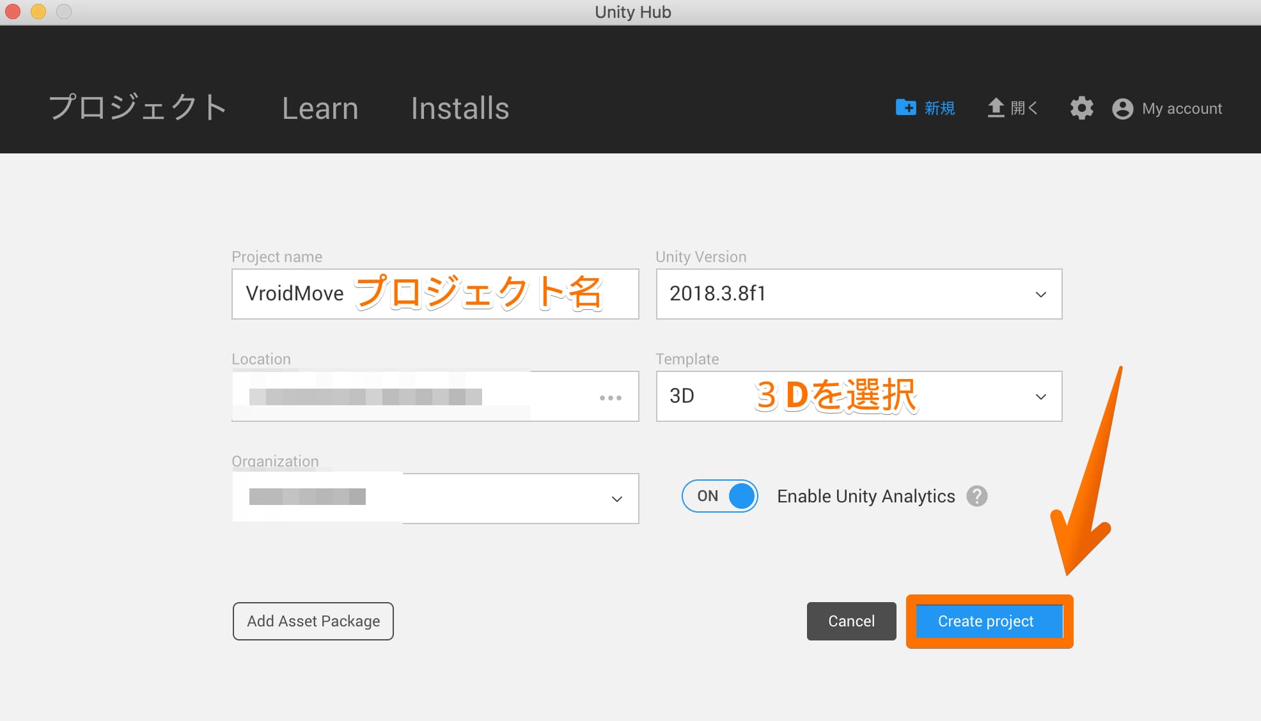
Task: Click the Cancel button
Action: [851, 621]
